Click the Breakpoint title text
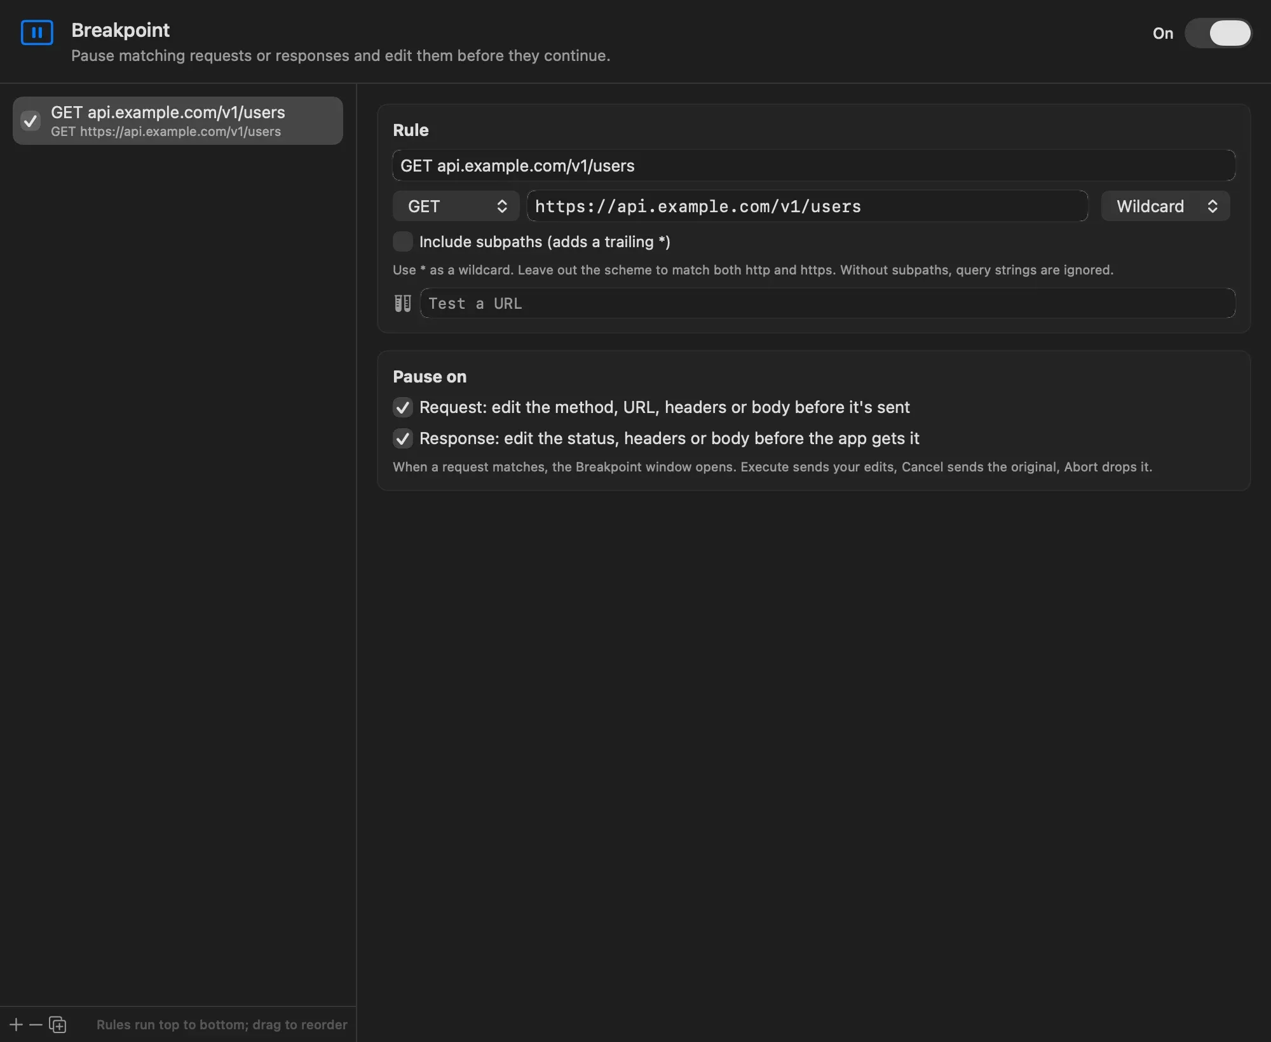The width and height of the screenshot is (1271, 1042). [121, 30]
